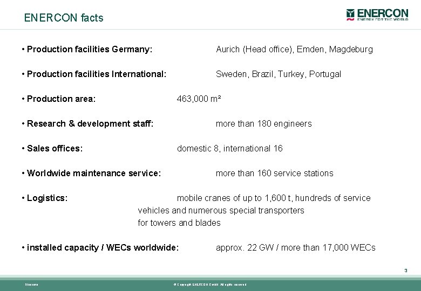
Task: Click the copyright notice in the footer
Action: (210, 285)
